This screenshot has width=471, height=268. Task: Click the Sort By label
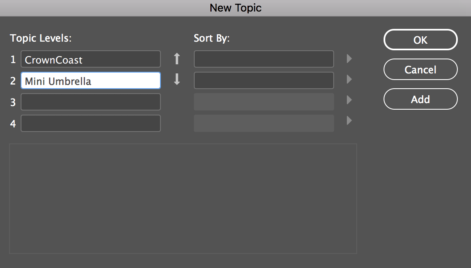click(212, 38)
